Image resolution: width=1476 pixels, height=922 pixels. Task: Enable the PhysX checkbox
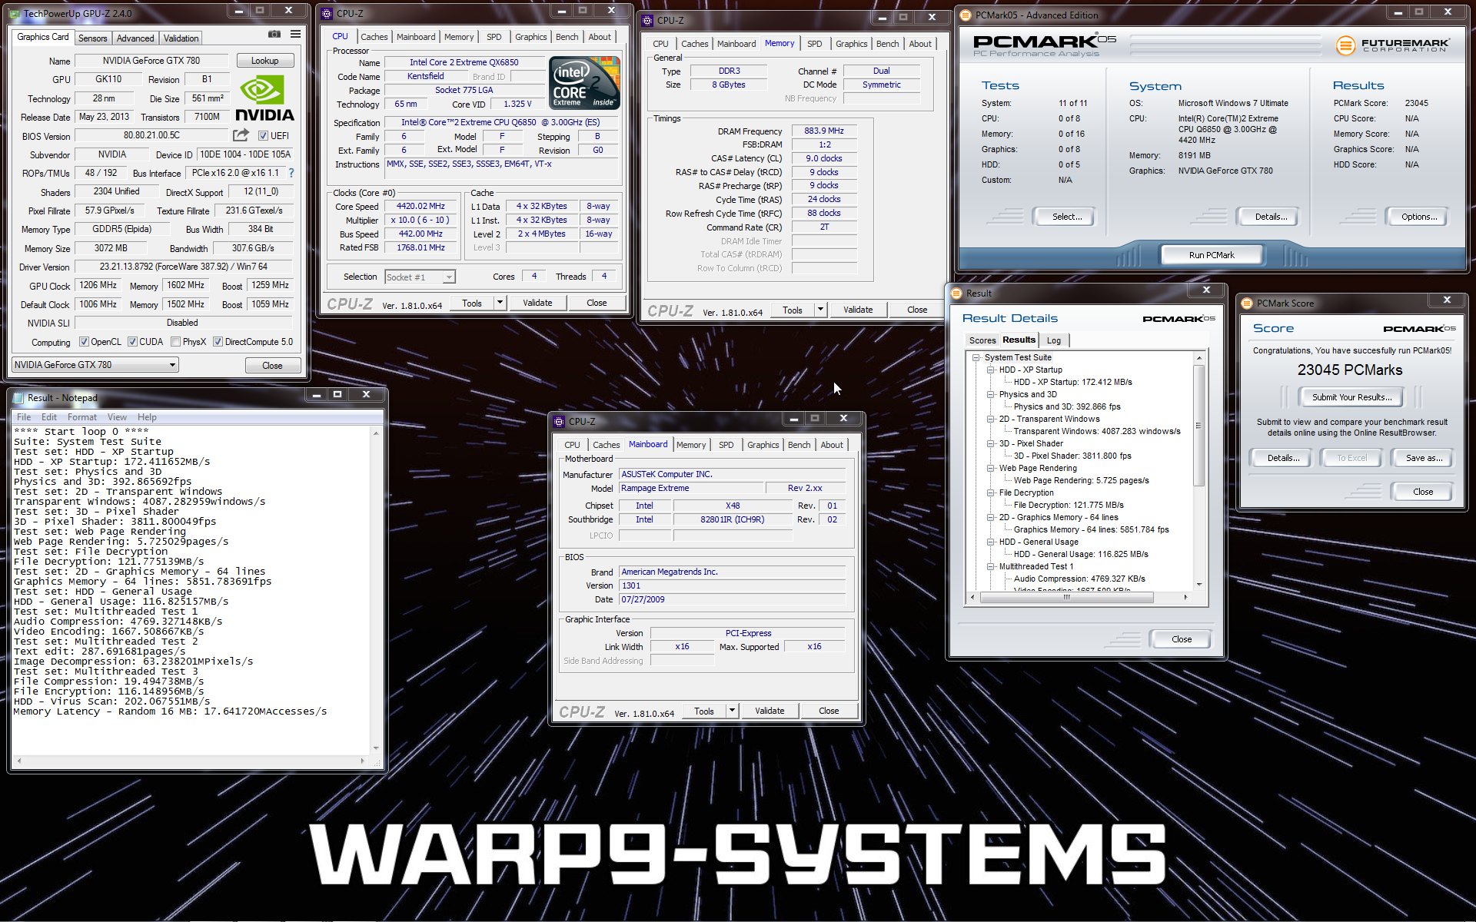176,342
